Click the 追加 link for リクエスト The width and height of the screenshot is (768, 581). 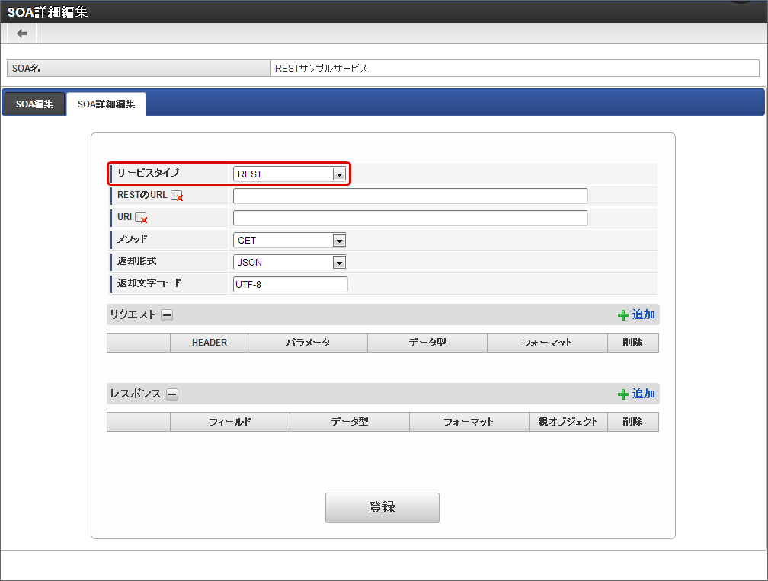(x=643, y=314)
